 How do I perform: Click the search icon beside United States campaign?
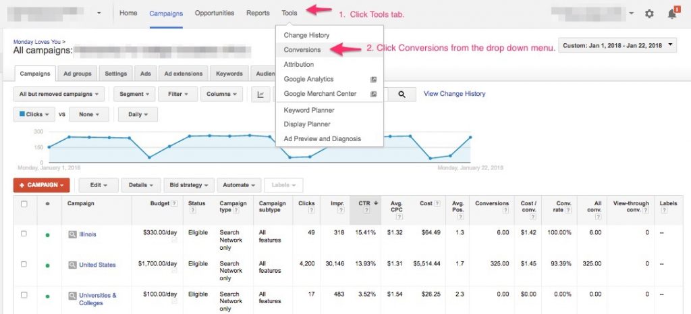pos(72,265)
